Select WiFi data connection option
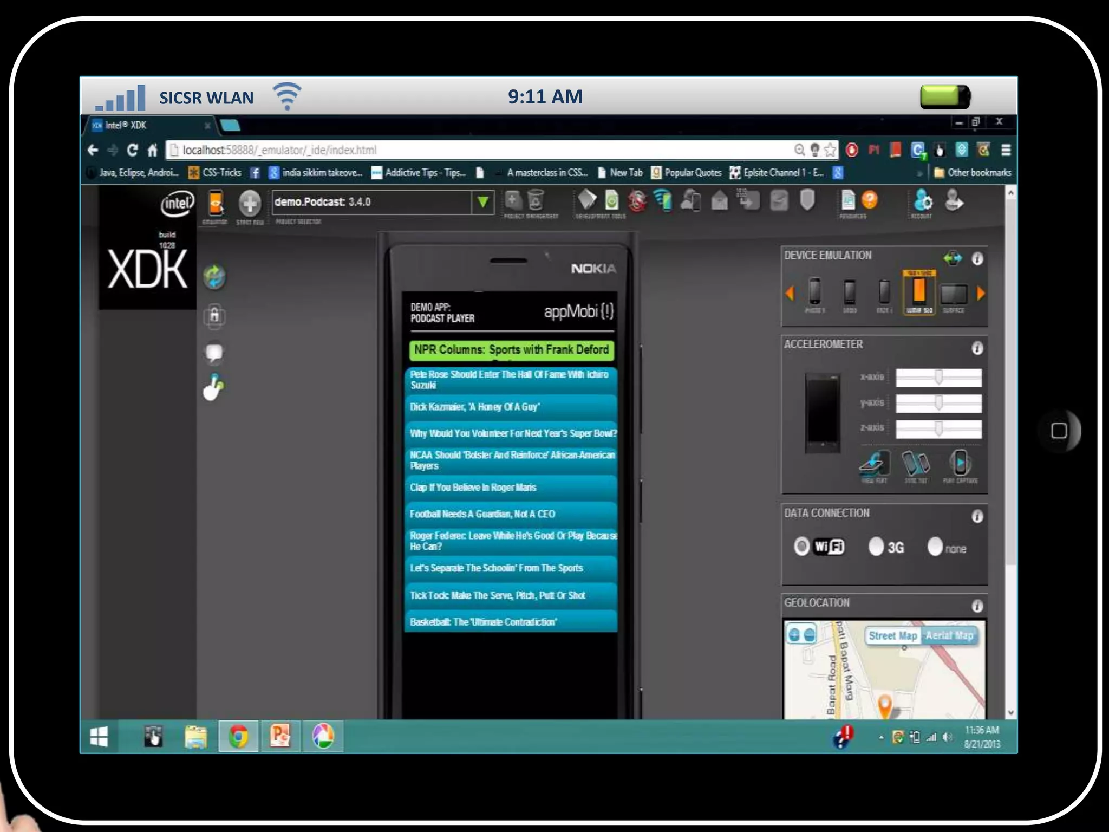Image resolution: width=1109 pixels, height=832 pixels. (x=802, y=547)
